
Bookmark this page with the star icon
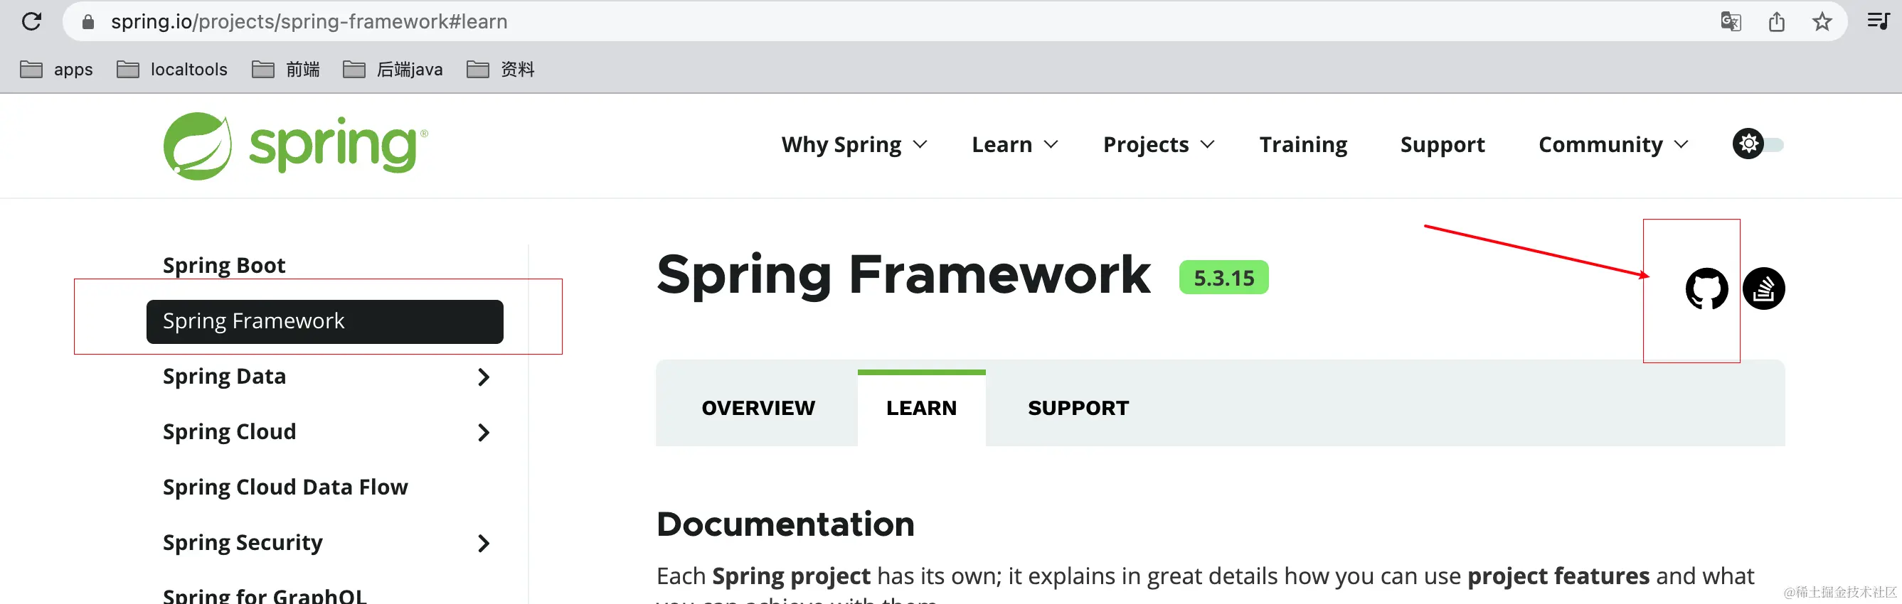coord(1822,21)
